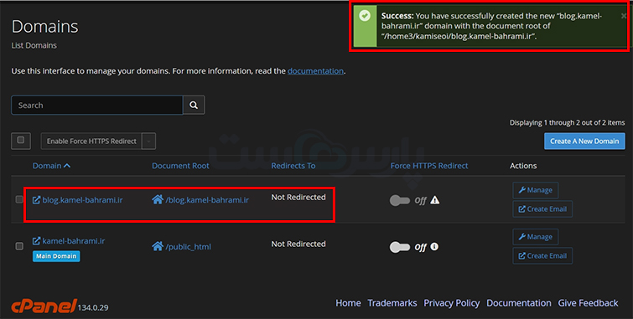The height and width of the screenshot is (319, 633).
Task: Click the Displaying 1 through 2 items text
Action: [x=568, y=122]
